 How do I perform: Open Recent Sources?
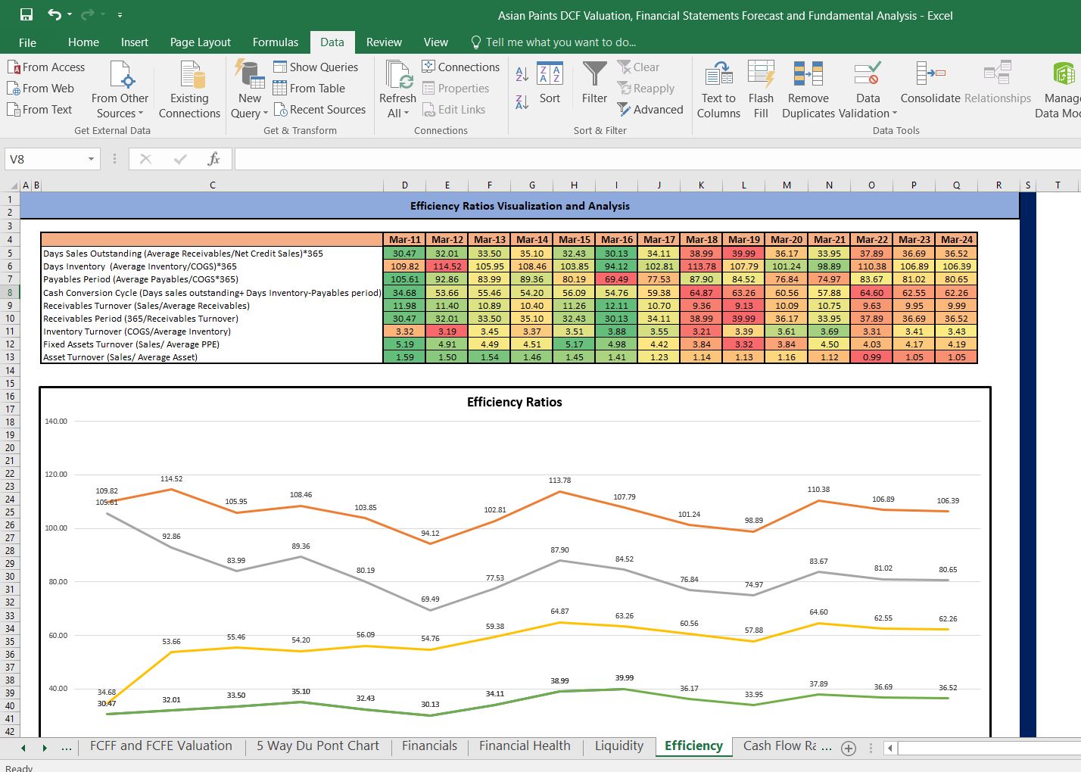click(x=319, y=110)
